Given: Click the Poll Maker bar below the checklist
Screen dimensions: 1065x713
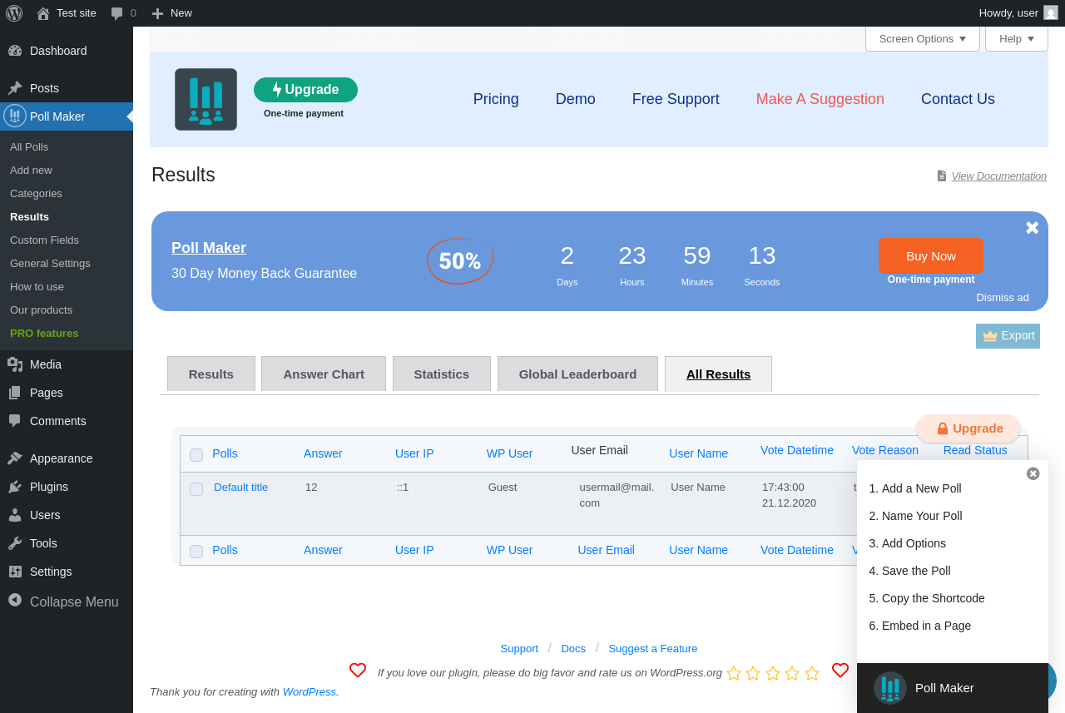Looking at the screenshot, I should pyautogui.click(x=953, y=688).
